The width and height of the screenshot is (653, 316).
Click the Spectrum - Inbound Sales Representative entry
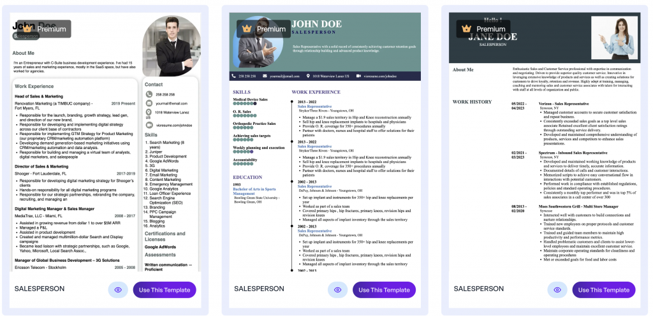tap(573, 153)
